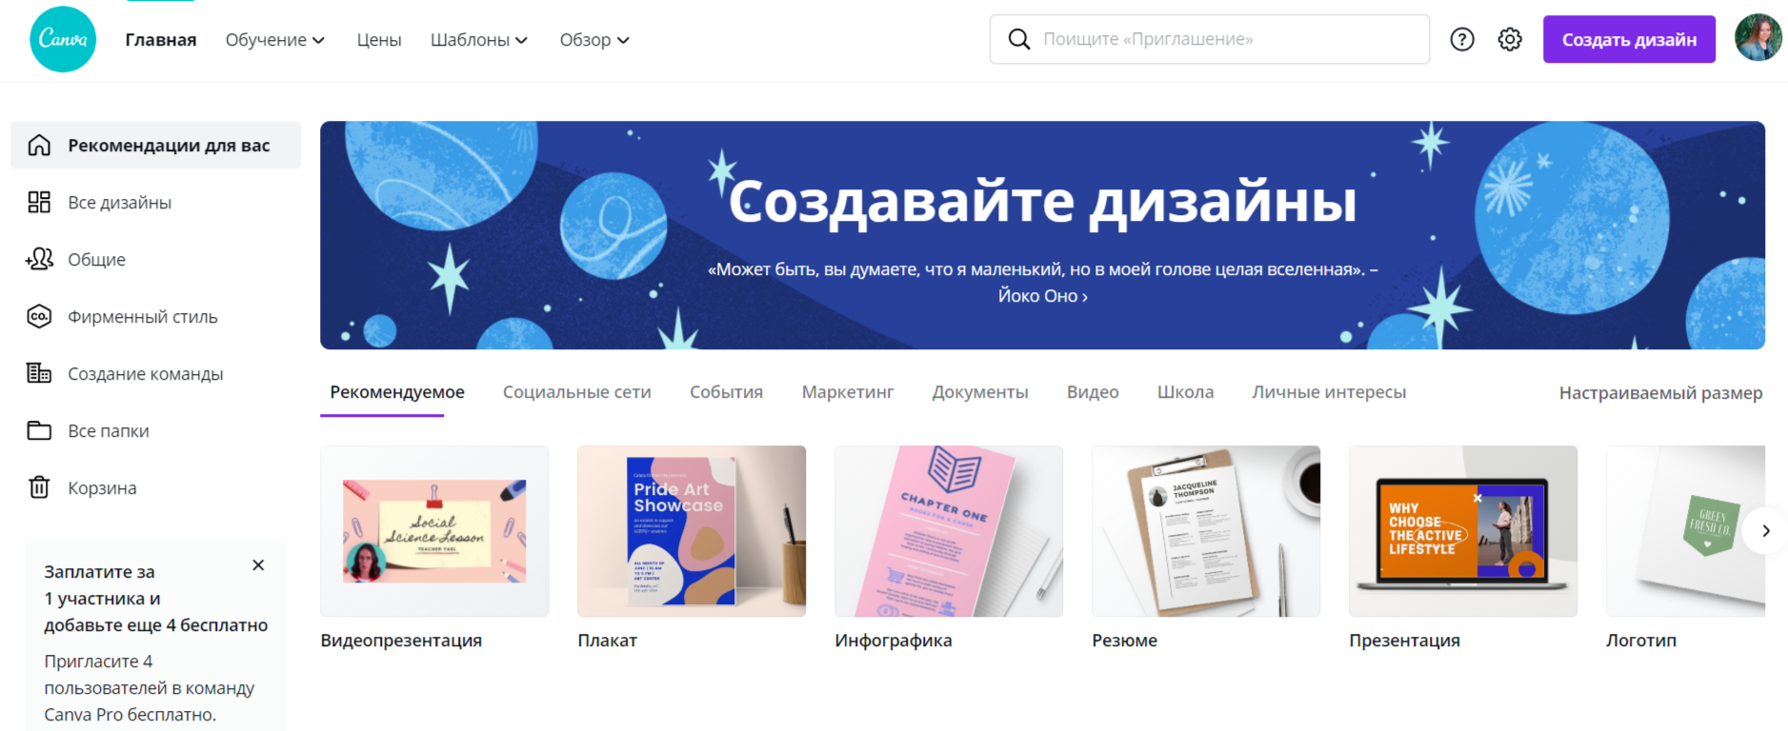Focus the Поищите «Приглашение» search field

coord(1210,39)
